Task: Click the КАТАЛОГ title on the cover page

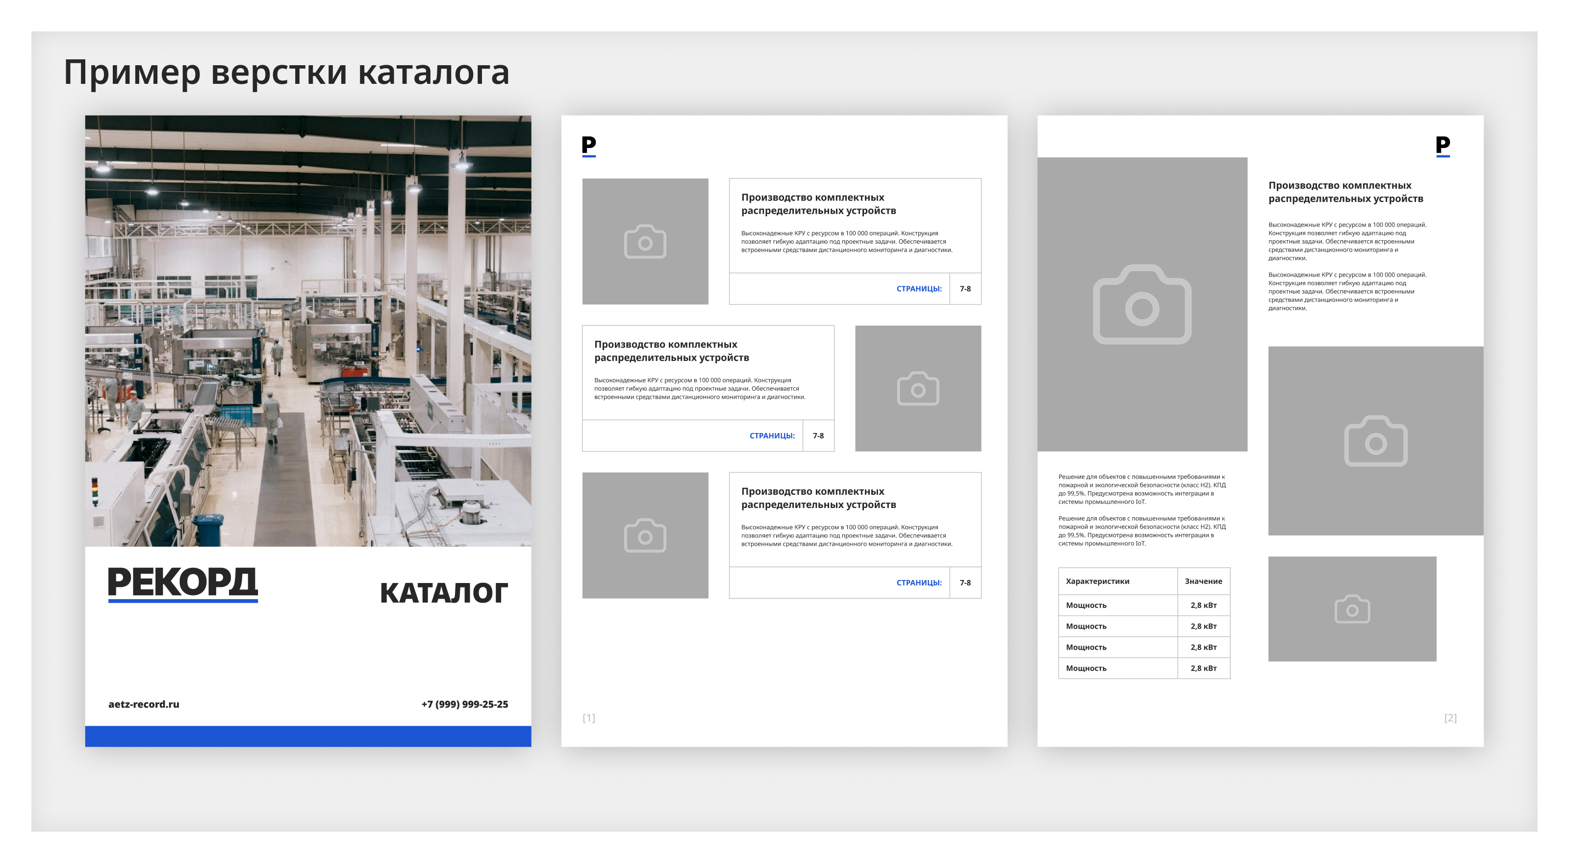Action: [x=445, y=589]
